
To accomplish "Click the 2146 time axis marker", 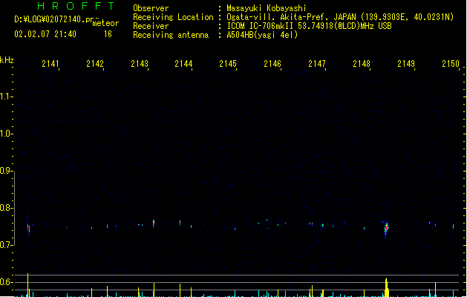I will pos(272,64).
